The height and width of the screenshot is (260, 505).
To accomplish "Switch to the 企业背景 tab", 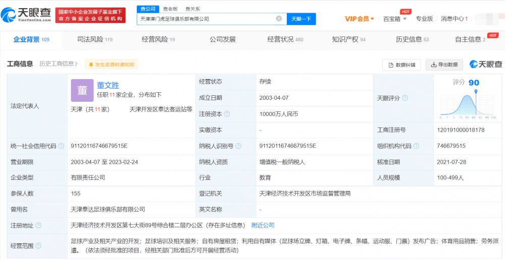I will coord(31,39).
